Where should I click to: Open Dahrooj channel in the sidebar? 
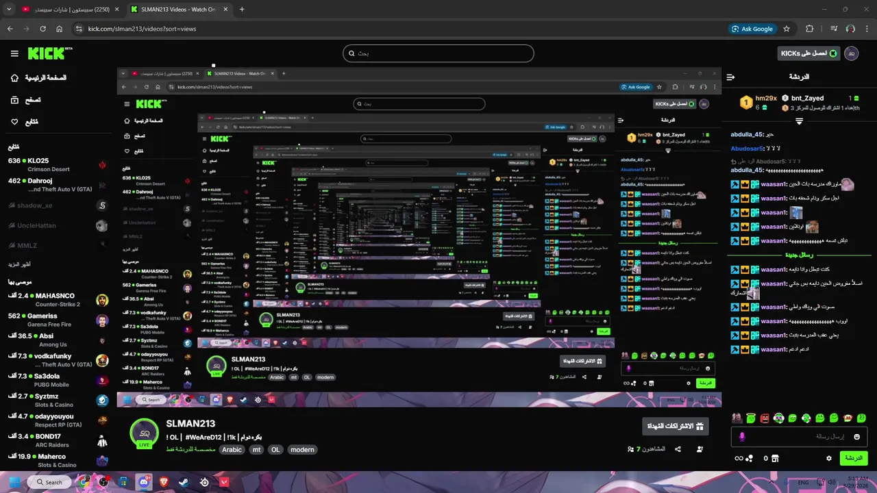point(58,185)
